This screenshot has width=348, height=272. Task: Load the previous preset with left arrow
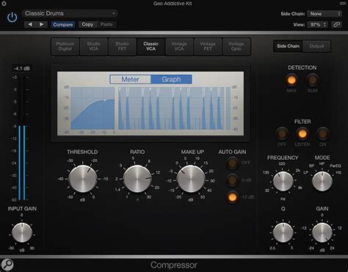(x=30, y=24)
